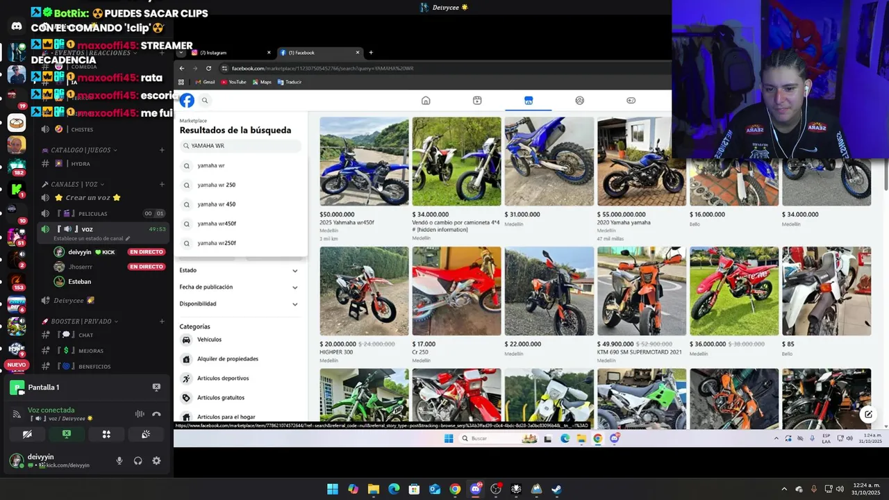This screenshot has height=500, width=889.
Task: Mute the Discord microphone
Action: pyautogui.click(x=119, y=460)
